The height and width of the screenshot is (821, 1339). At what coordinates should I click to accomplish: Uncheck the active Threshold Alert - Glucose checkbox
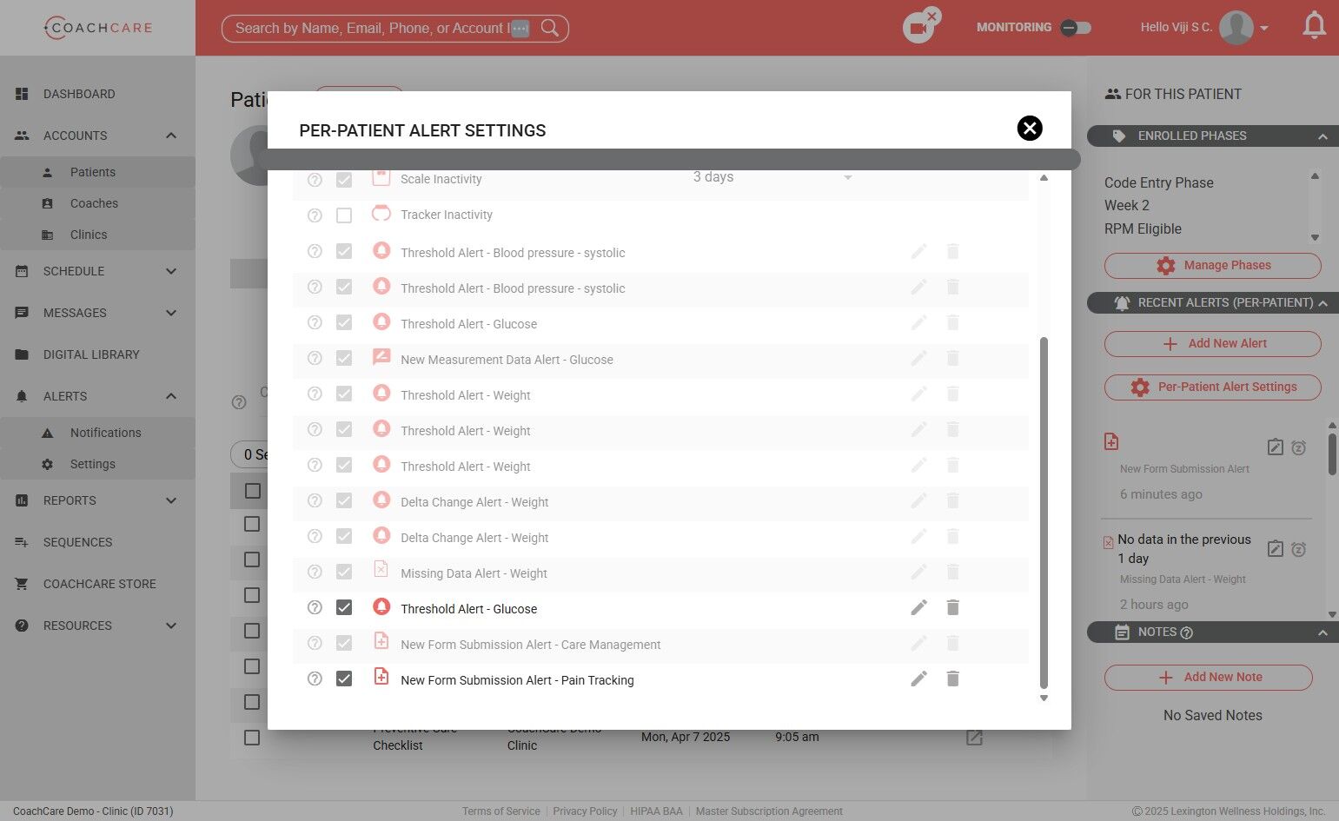point(344,608)
